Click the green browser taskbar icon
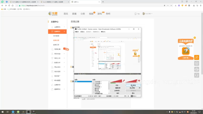Image resolution: width=203 pixels, height=114 pixels. 18,112
